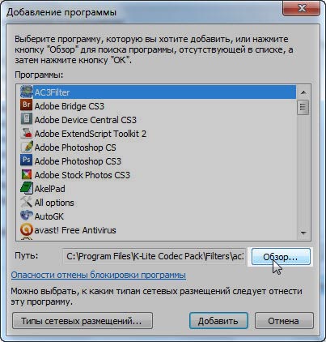Click the Adobe Device Central CS3 icon
Viewport: 326px width, 342px height.
tap(27, 119)
